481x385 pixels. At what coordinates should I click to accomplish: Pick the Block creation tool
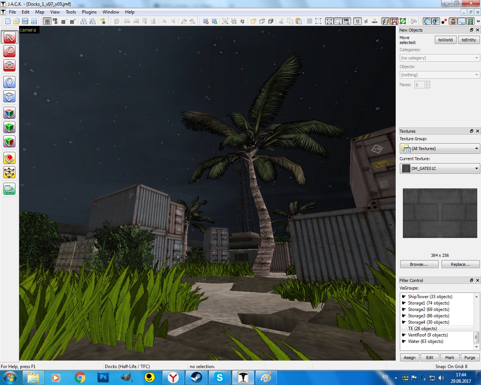point(9,97)
